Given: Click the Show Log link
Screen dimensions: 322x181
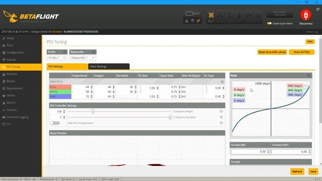Looking at the screenshot, I should point(312,32).
